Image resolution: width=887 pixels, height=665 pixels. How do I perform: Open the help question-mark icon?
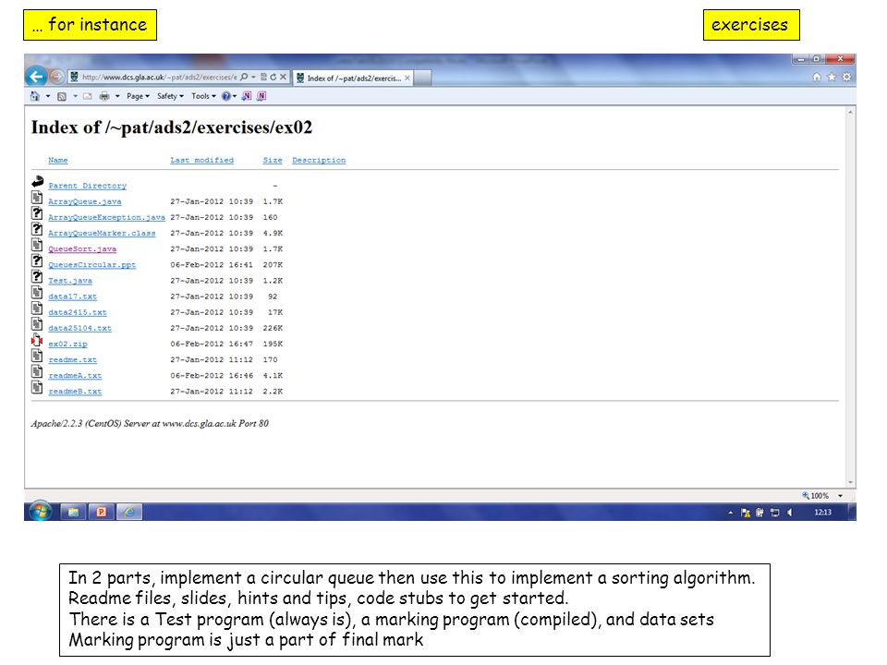click(226, 96)
